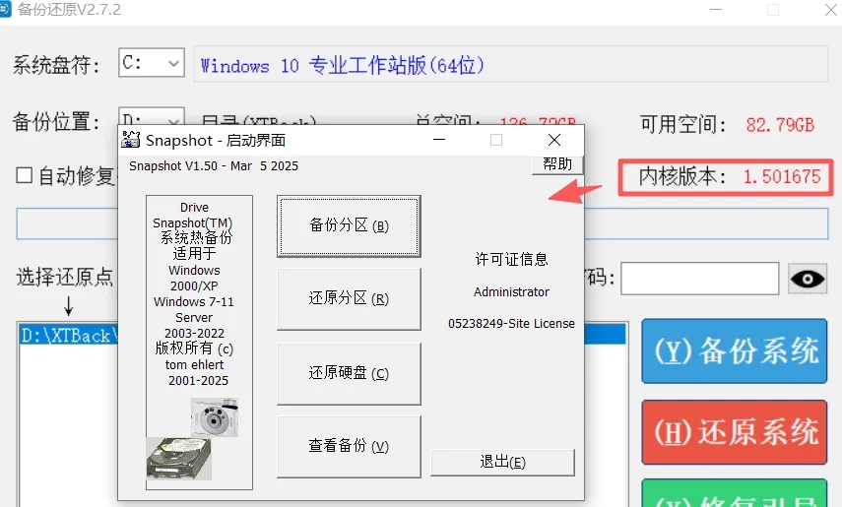
Task: Click the Snapshot V1.50 - Mar 5 2025 text
Action: tap(214, 166)
